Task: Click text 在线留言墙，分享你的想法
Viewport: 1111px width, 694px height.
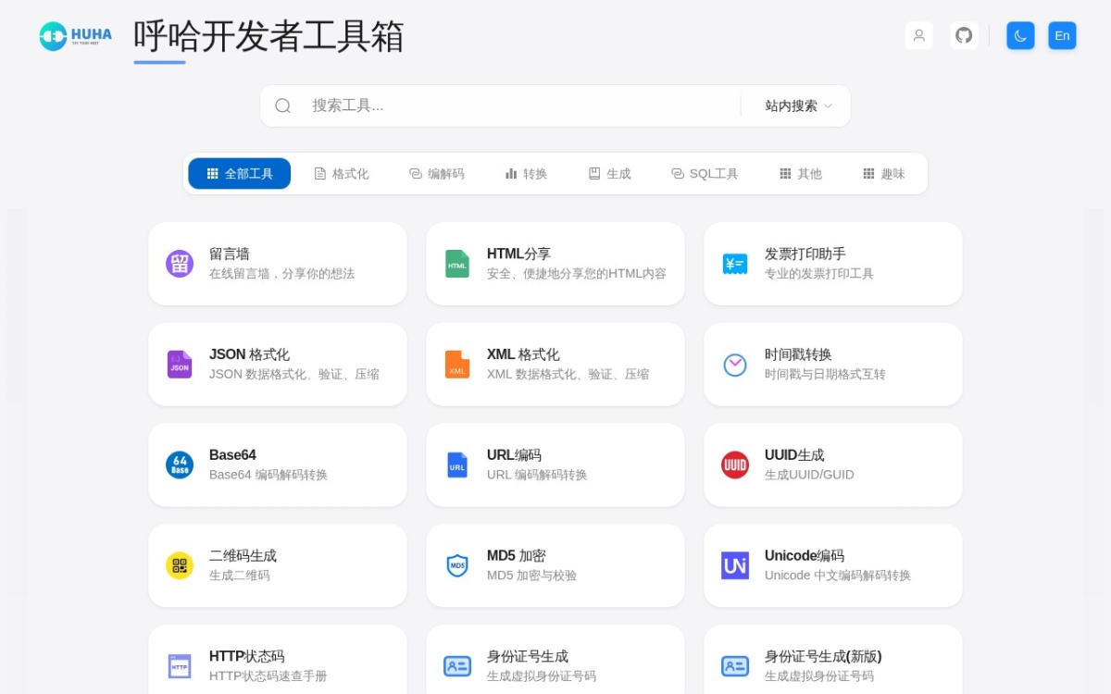Action: tap(282, 274)
